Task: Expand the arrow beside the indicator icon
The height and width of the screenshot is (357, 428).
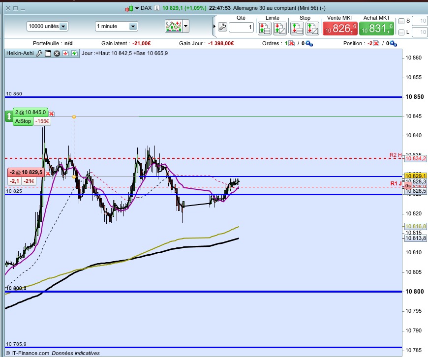Action: click(x=185, y=27)
